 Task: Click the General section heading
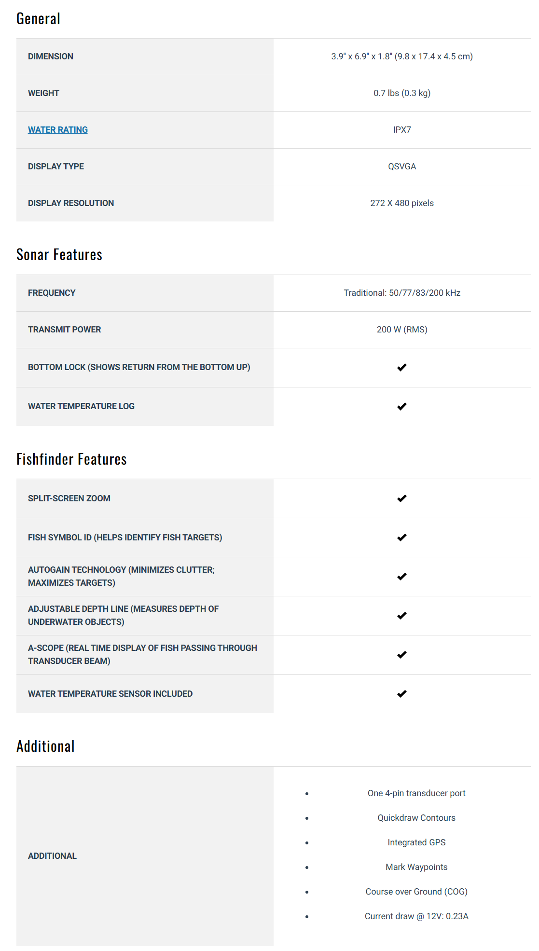[x=39, y=19]
